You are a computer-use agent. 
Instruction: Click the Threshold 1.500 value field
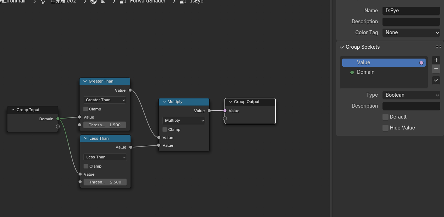105,125
